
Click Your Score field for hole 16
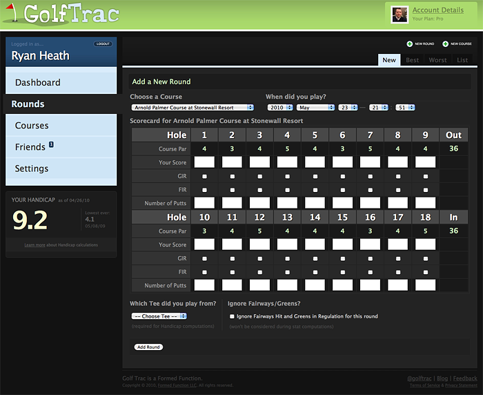point(370,244)
